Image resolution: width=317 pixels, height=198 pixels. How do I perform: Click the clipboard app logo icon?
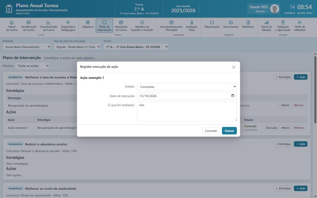(9, 9)
